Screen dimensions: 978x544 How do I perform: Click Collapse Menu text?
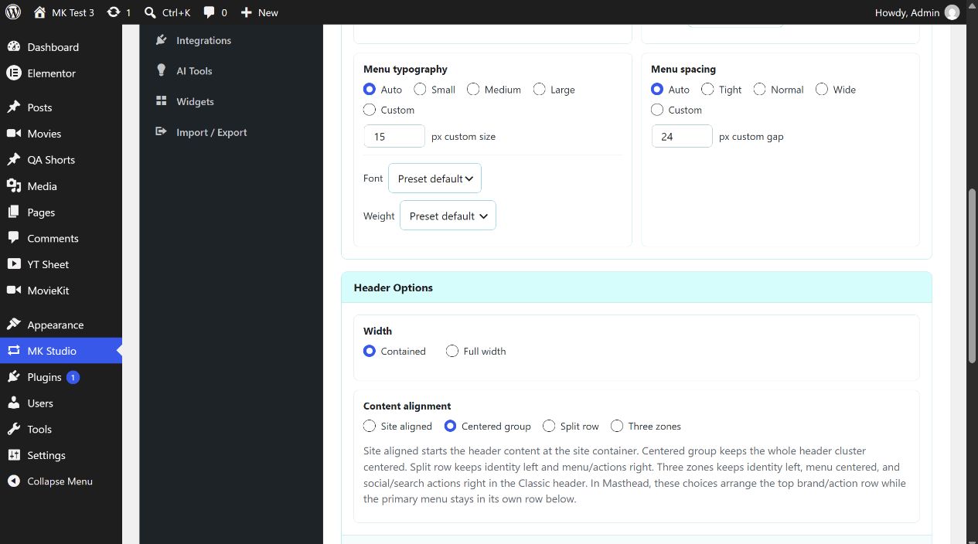coord(60,481)
